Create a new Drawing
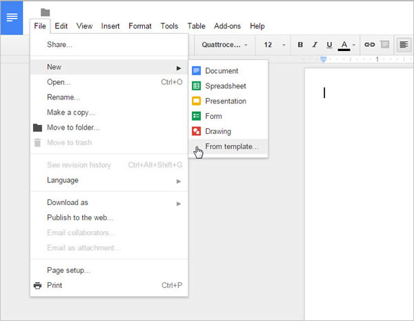 (x=228, y=131)
